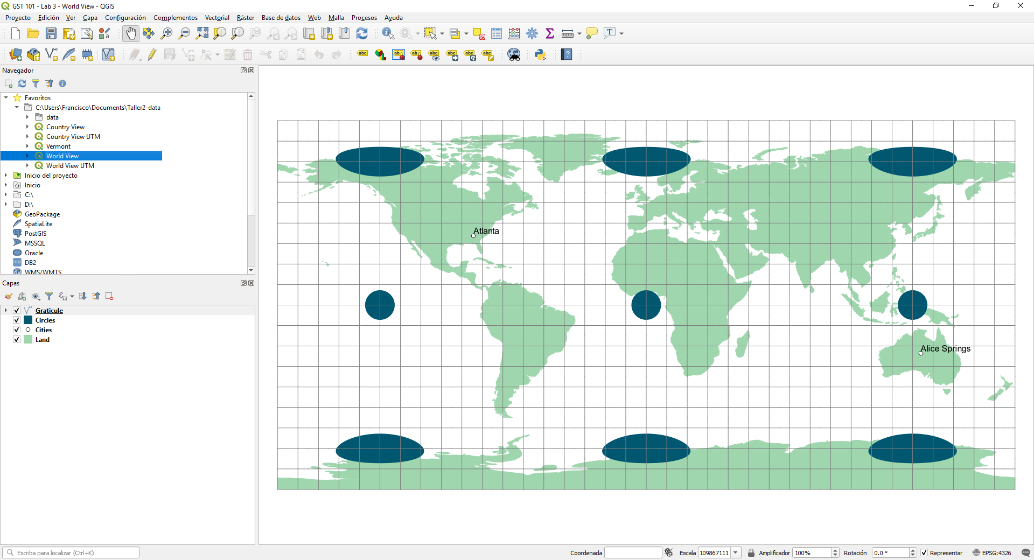Click the Refresh map icon
The height and width of the screenshot is (560, 1034).
pos(362,33)
